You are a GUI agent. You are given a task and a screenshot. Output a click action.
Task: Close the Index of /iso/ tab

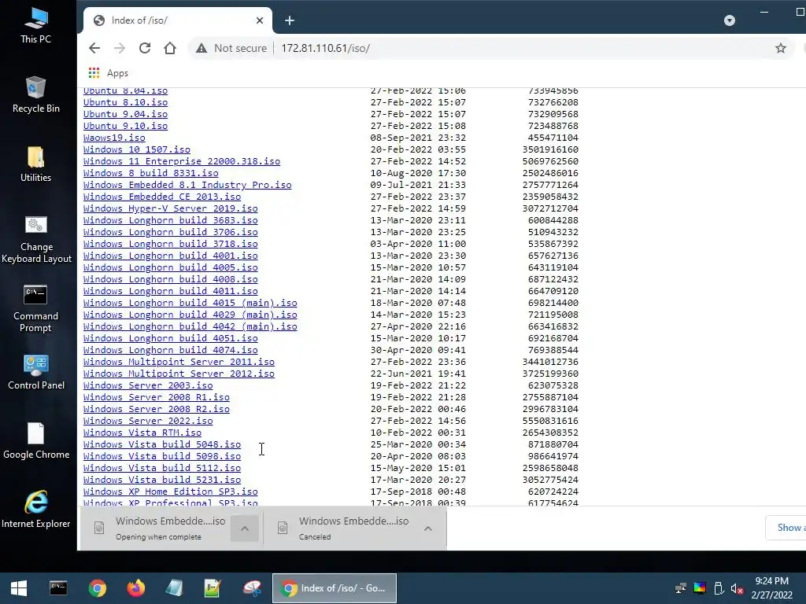coord(260,20)
